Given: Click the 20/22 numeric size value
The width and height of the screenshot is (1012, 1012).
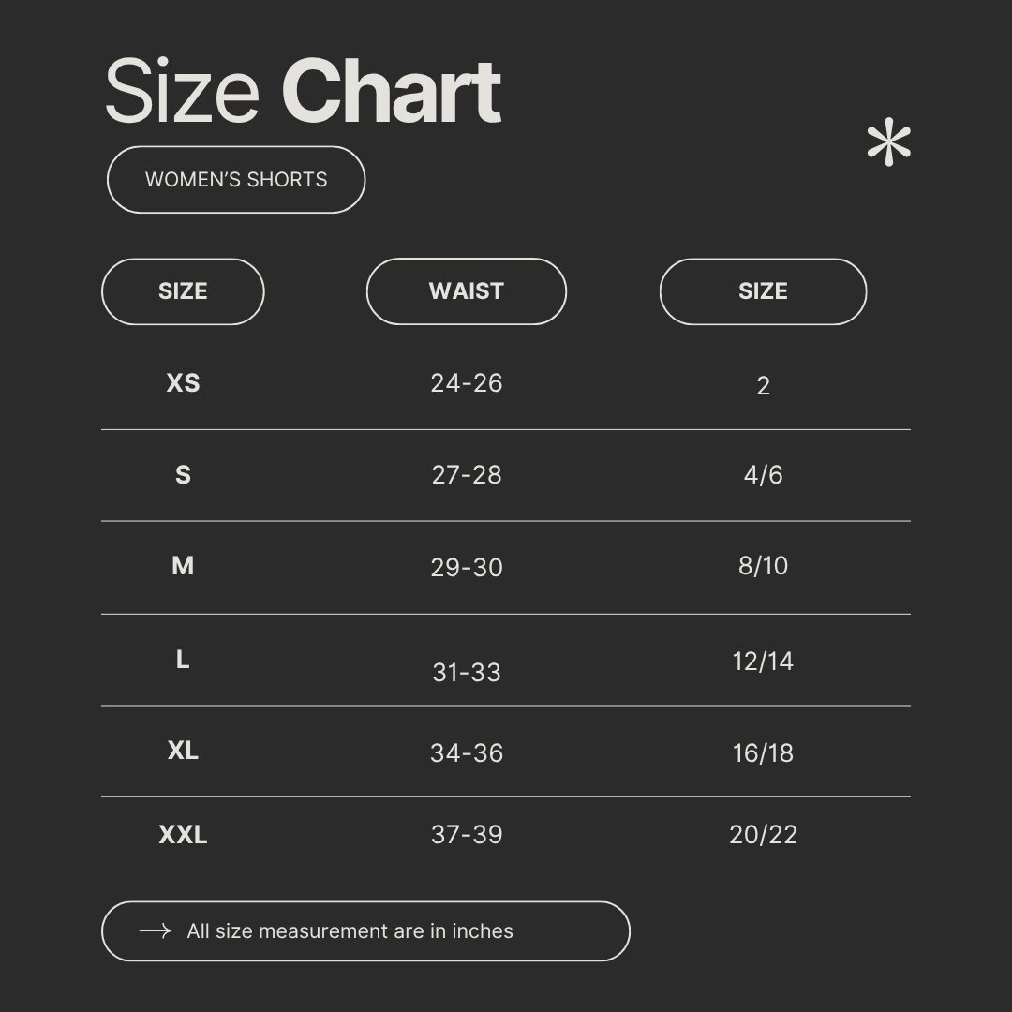Looking at the screenshot, I should (x=763, y=835).
